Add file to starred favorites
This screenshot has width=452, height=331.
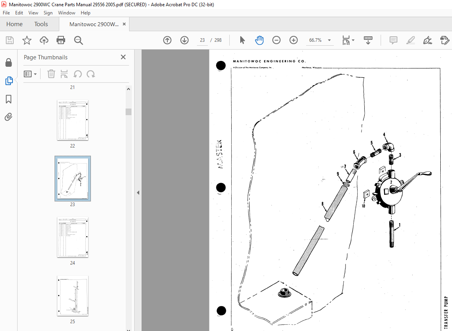(x=27, y=40)
